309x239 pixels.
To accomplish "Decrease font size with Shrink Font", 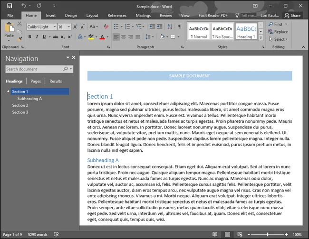I will (x=83, y=27).
